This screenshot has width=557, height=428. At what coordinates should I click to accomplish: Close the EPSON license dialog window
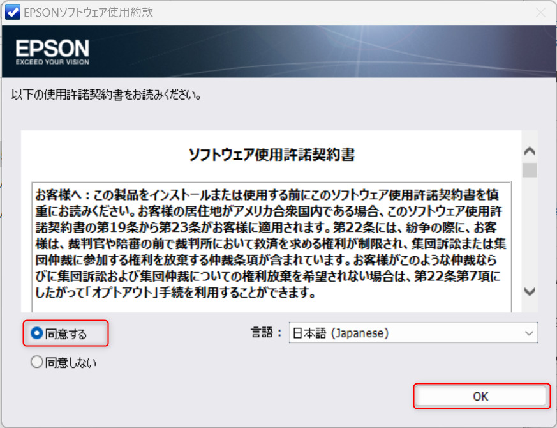[540, 13]
